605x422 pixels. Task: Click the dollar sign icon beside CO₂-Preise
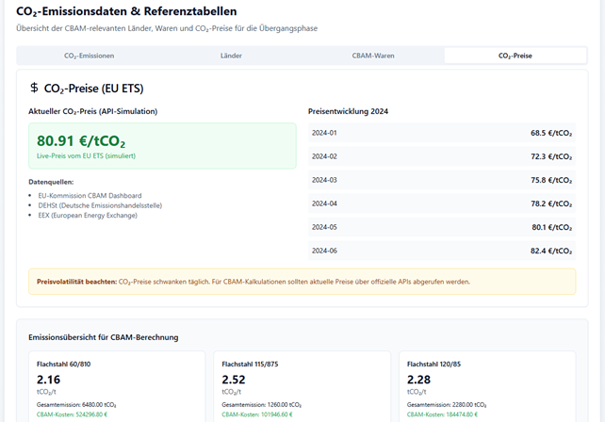coord(35,89)
